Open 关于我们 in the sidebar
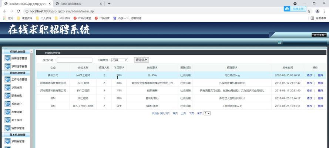The width and height of the screenshot is (329, 148). pos(16,120)
